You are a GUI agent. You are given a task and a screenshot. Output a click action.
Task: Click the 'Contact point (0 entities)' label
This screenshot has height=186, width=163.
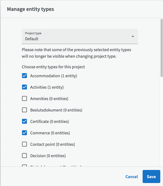pyautogui.click(x=52, y=144)
